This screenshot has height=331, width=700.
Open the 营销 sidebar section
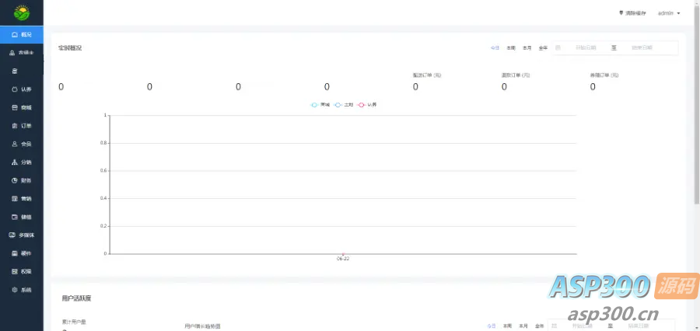tap(22, 198)
